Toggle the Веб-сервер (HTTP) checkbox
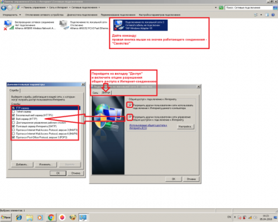Viewport: 278px width, 222px height. [13, 119]
